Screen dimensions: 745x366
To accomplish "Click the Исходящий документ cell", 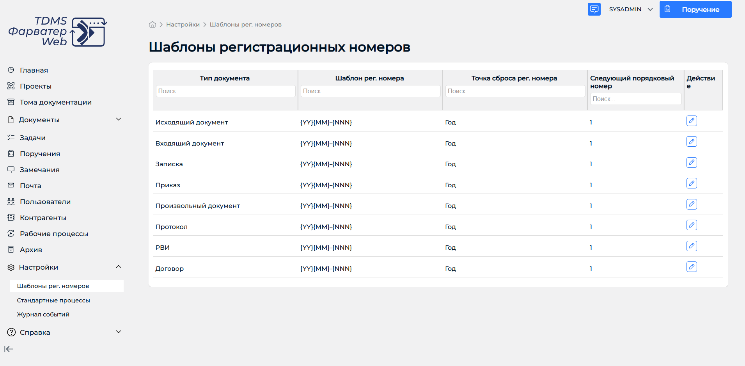I will [192, 123].
